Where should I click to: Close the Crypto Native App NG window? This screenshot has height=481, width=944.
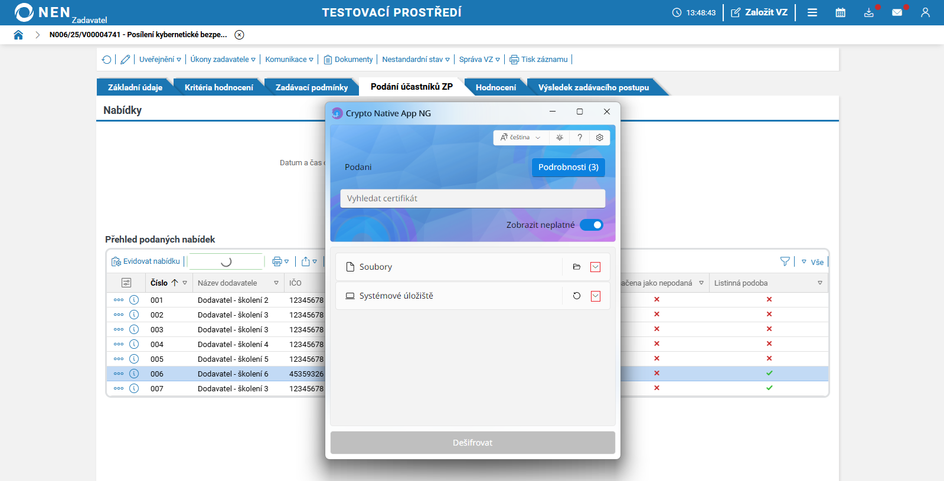(607, 112)
